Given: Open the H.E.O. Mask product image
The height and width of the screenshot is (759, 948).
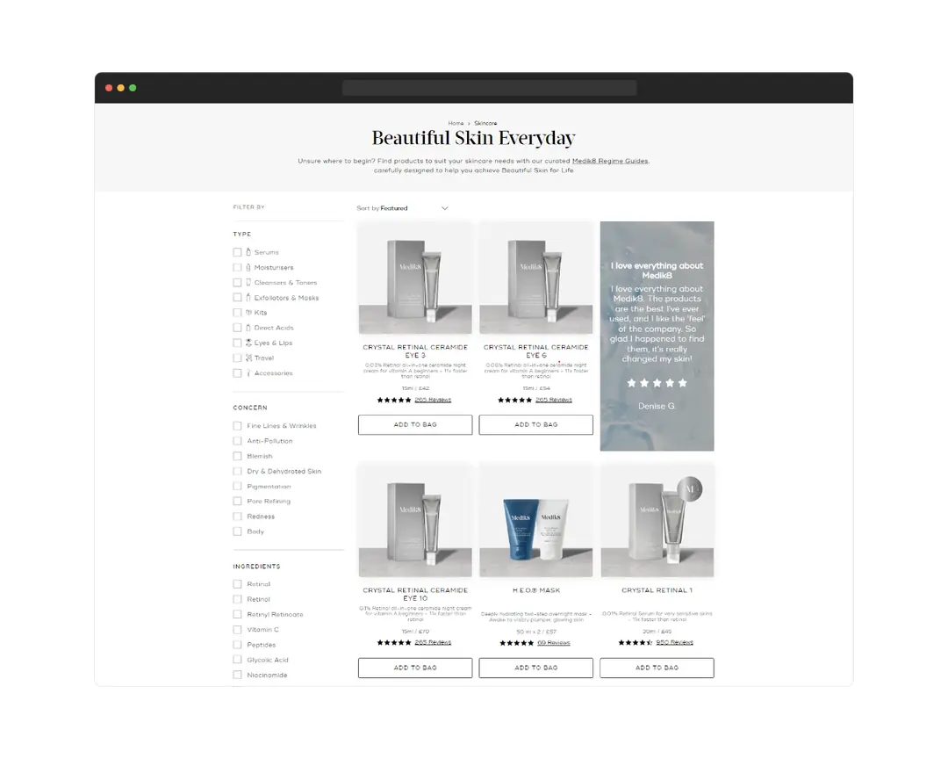Looking at the screenshot, I should 536,521.
